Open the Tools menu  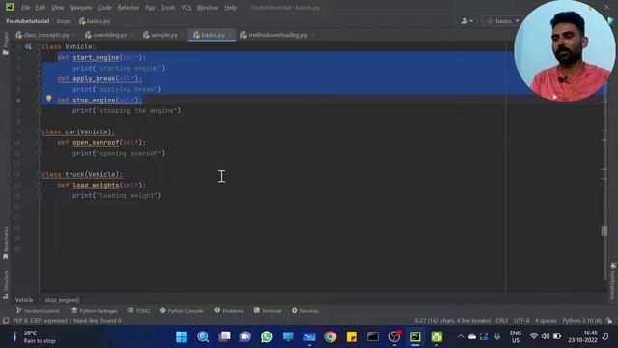pos(168,8)
